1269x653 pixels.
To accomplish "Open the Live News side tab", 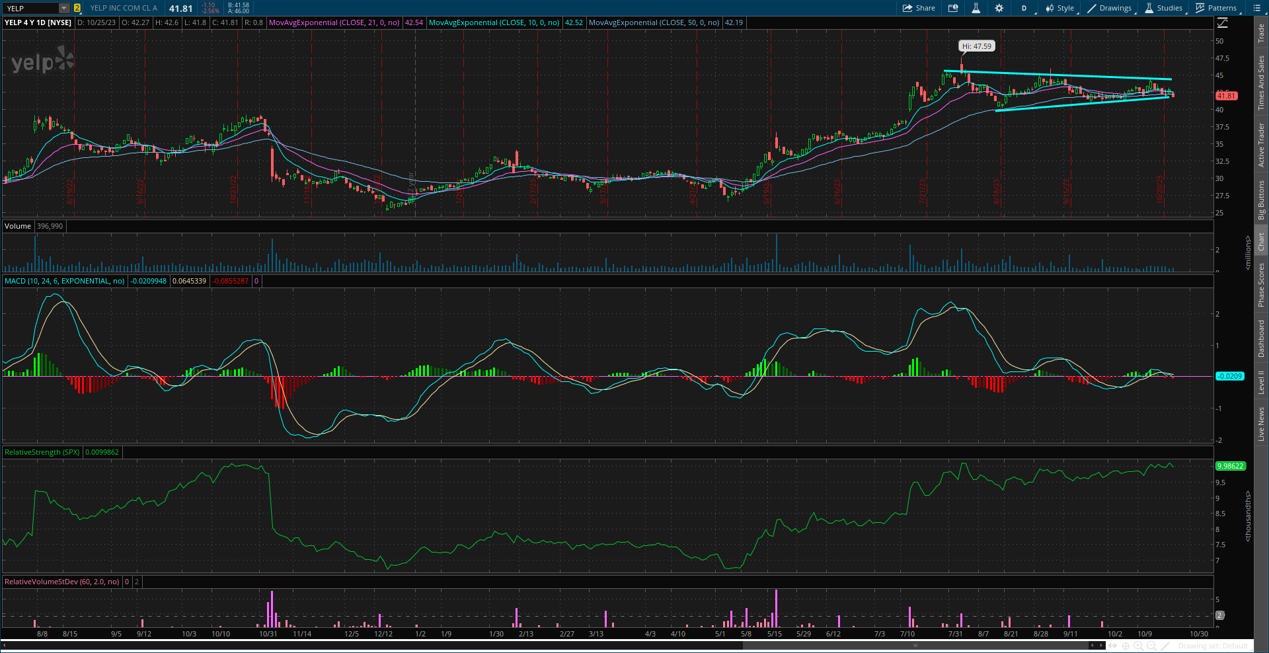I will click(x=1261, y=424).
